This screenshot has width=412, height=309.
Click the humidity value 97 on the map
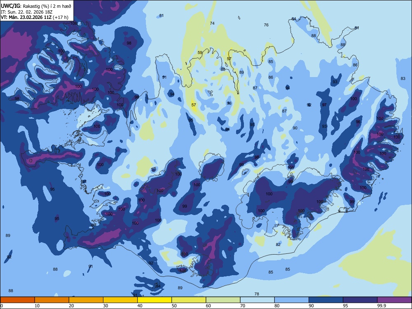click(x=324, y=105)
